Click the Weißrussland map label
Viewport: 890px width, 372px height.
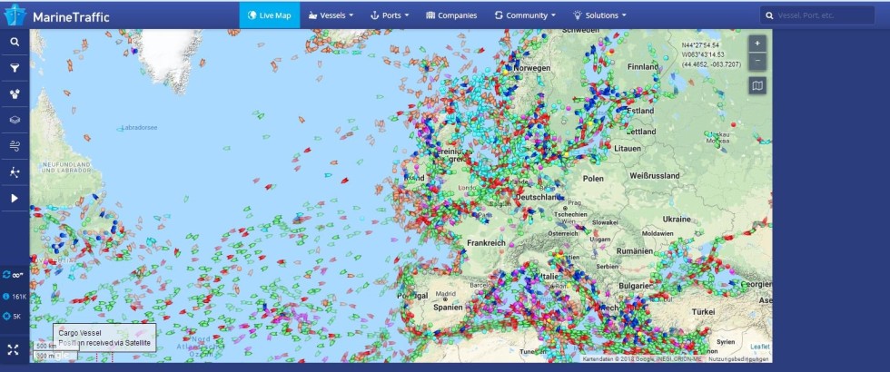tap(655, 176)
